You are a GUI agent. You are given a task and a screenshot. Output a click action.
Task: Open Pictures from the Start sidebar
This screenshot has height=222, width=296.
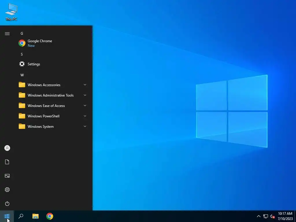pyautogui.click(x=7, y=176)
